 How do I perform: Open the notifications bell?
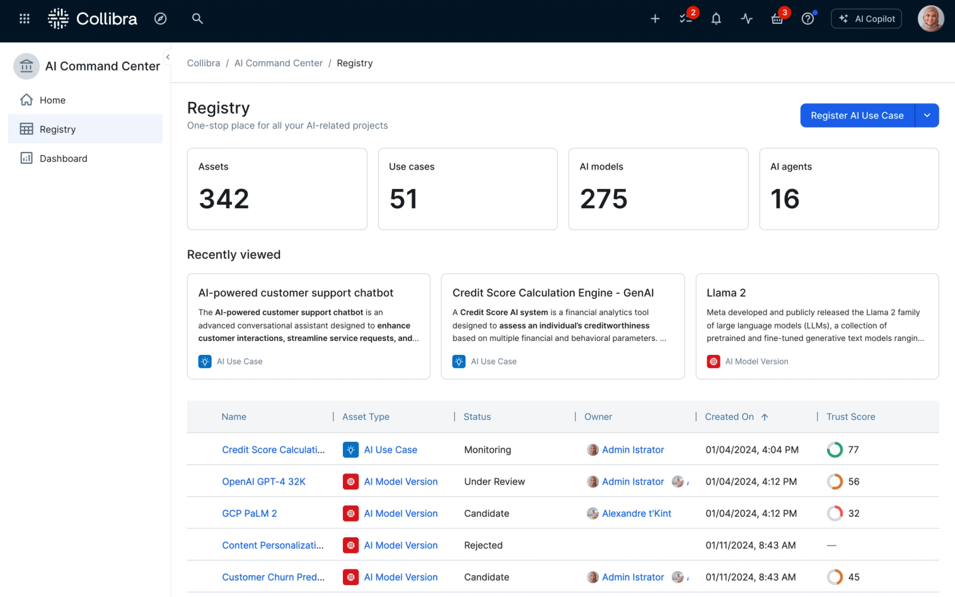[716, 19]
